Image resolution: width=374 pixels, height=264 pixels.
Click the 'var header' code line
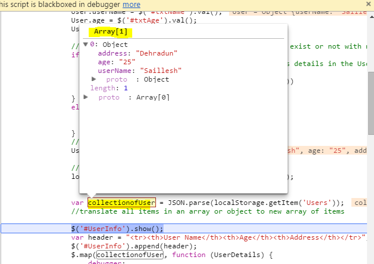coord(218,237)
